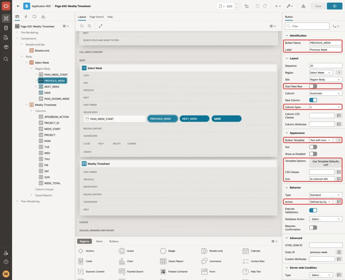This screenshot has height=280, width=345.
Task: Select NEXT_WEEK button in the layout
Action: tap(194, 119)
